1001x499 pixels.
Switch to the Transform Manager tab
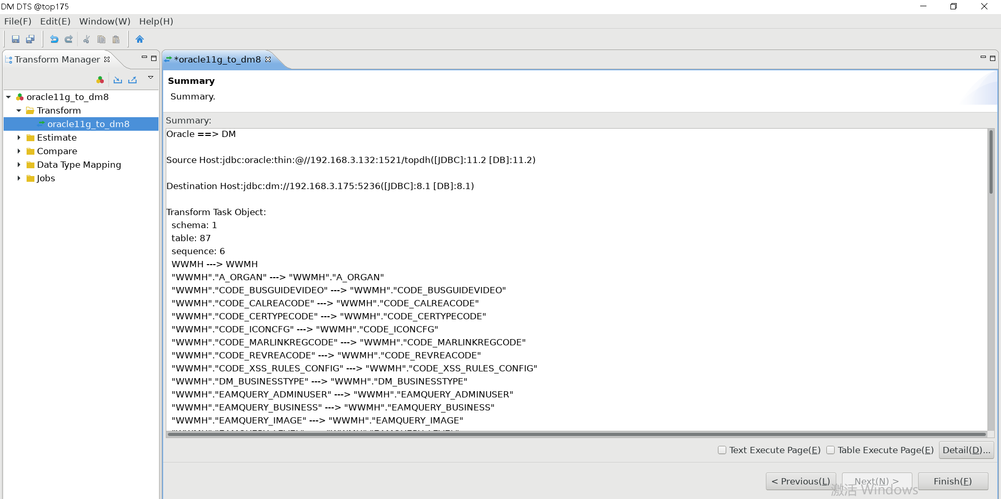coord(57,59)
